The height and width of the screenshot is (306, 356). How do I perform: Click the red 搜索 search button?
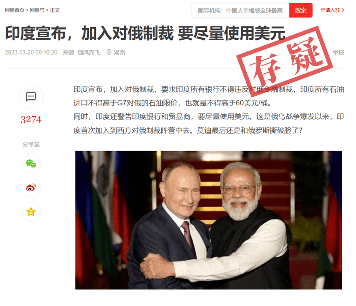301,10
